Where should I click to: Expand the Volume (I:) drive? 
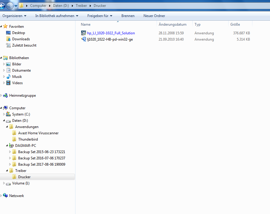4,183
